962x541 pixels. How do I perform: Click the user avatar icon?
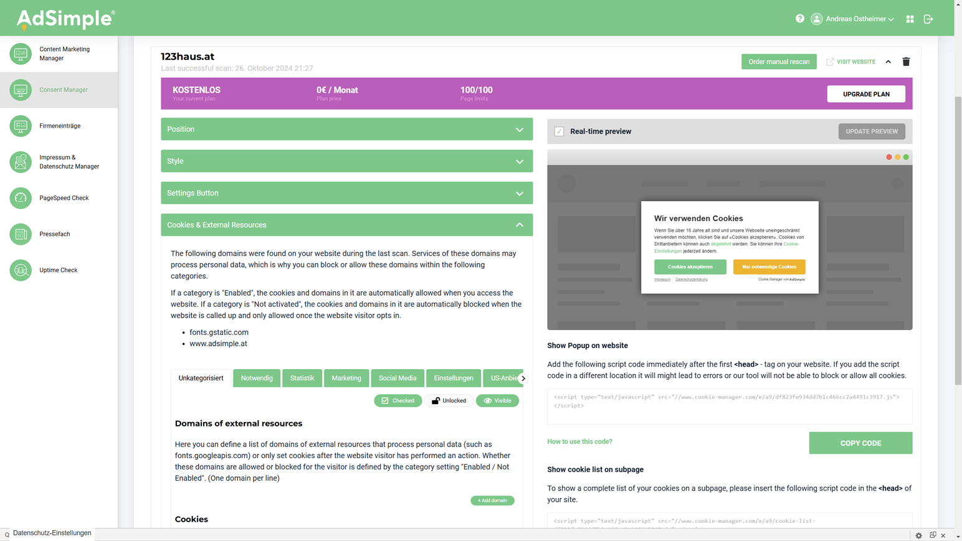pos(817,19)
